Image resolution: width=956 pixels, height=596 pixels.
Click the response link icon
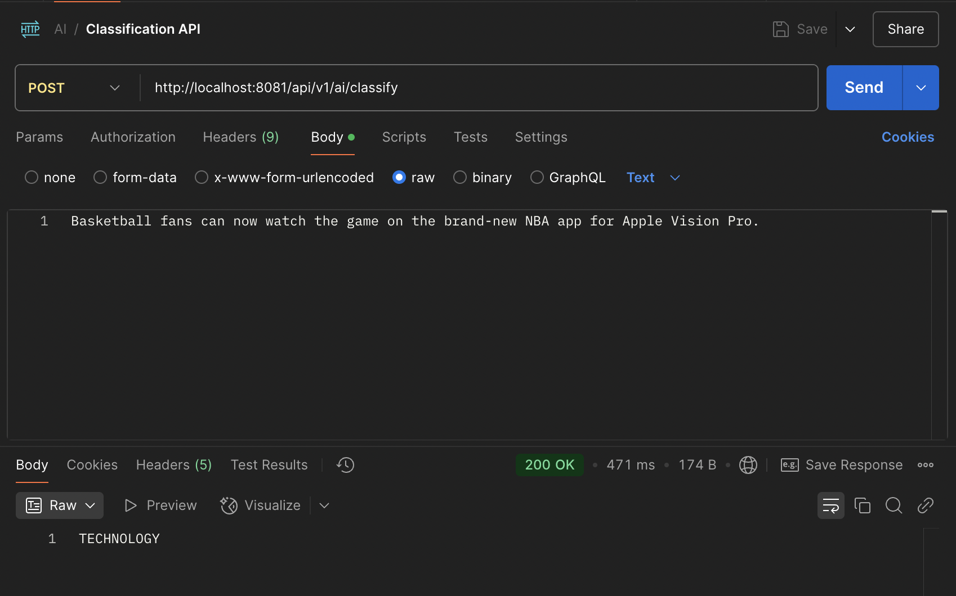click(x=925, y=505)
